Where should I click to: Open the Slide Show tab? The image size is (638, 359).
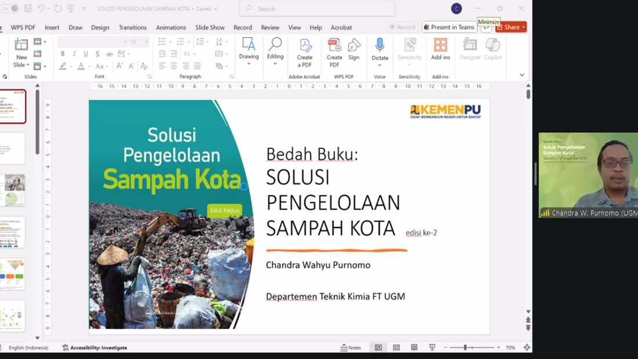click(x=210, y=27)
